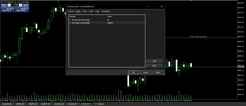
Task: Click the SELL button in one-click trading panel
Action: click(x=4, y=5)
